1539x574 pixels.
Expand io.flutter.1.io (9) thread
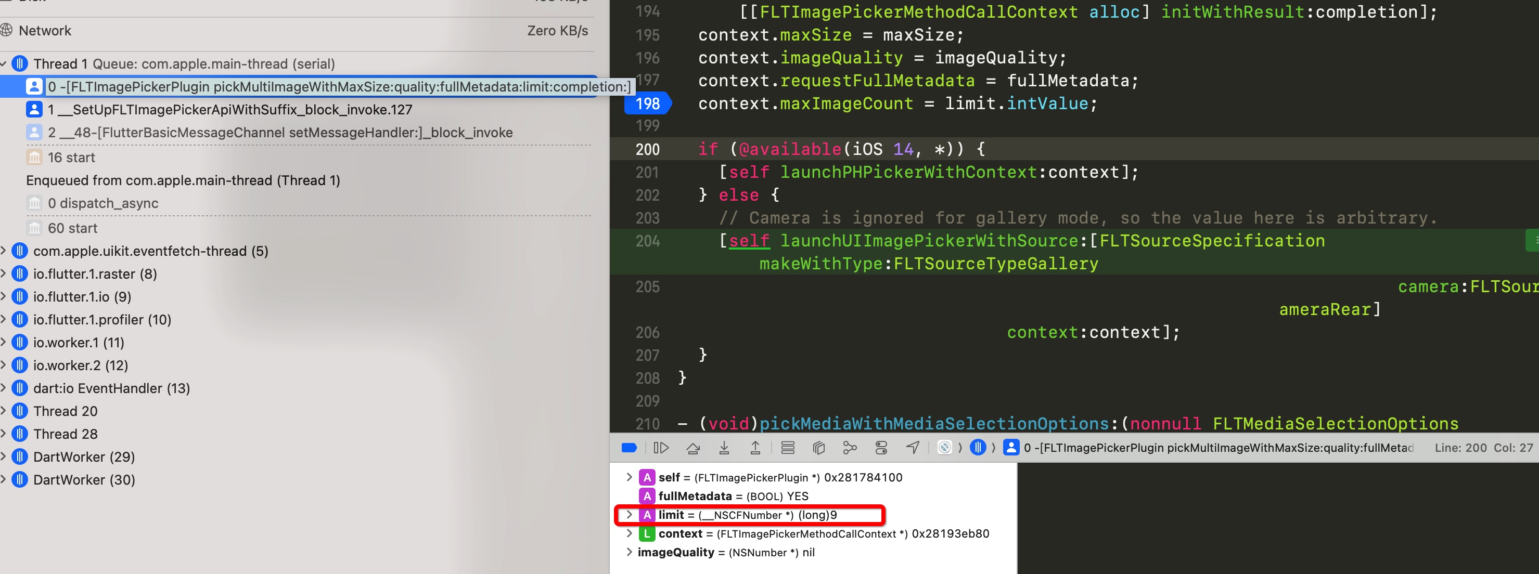[4, 296]
